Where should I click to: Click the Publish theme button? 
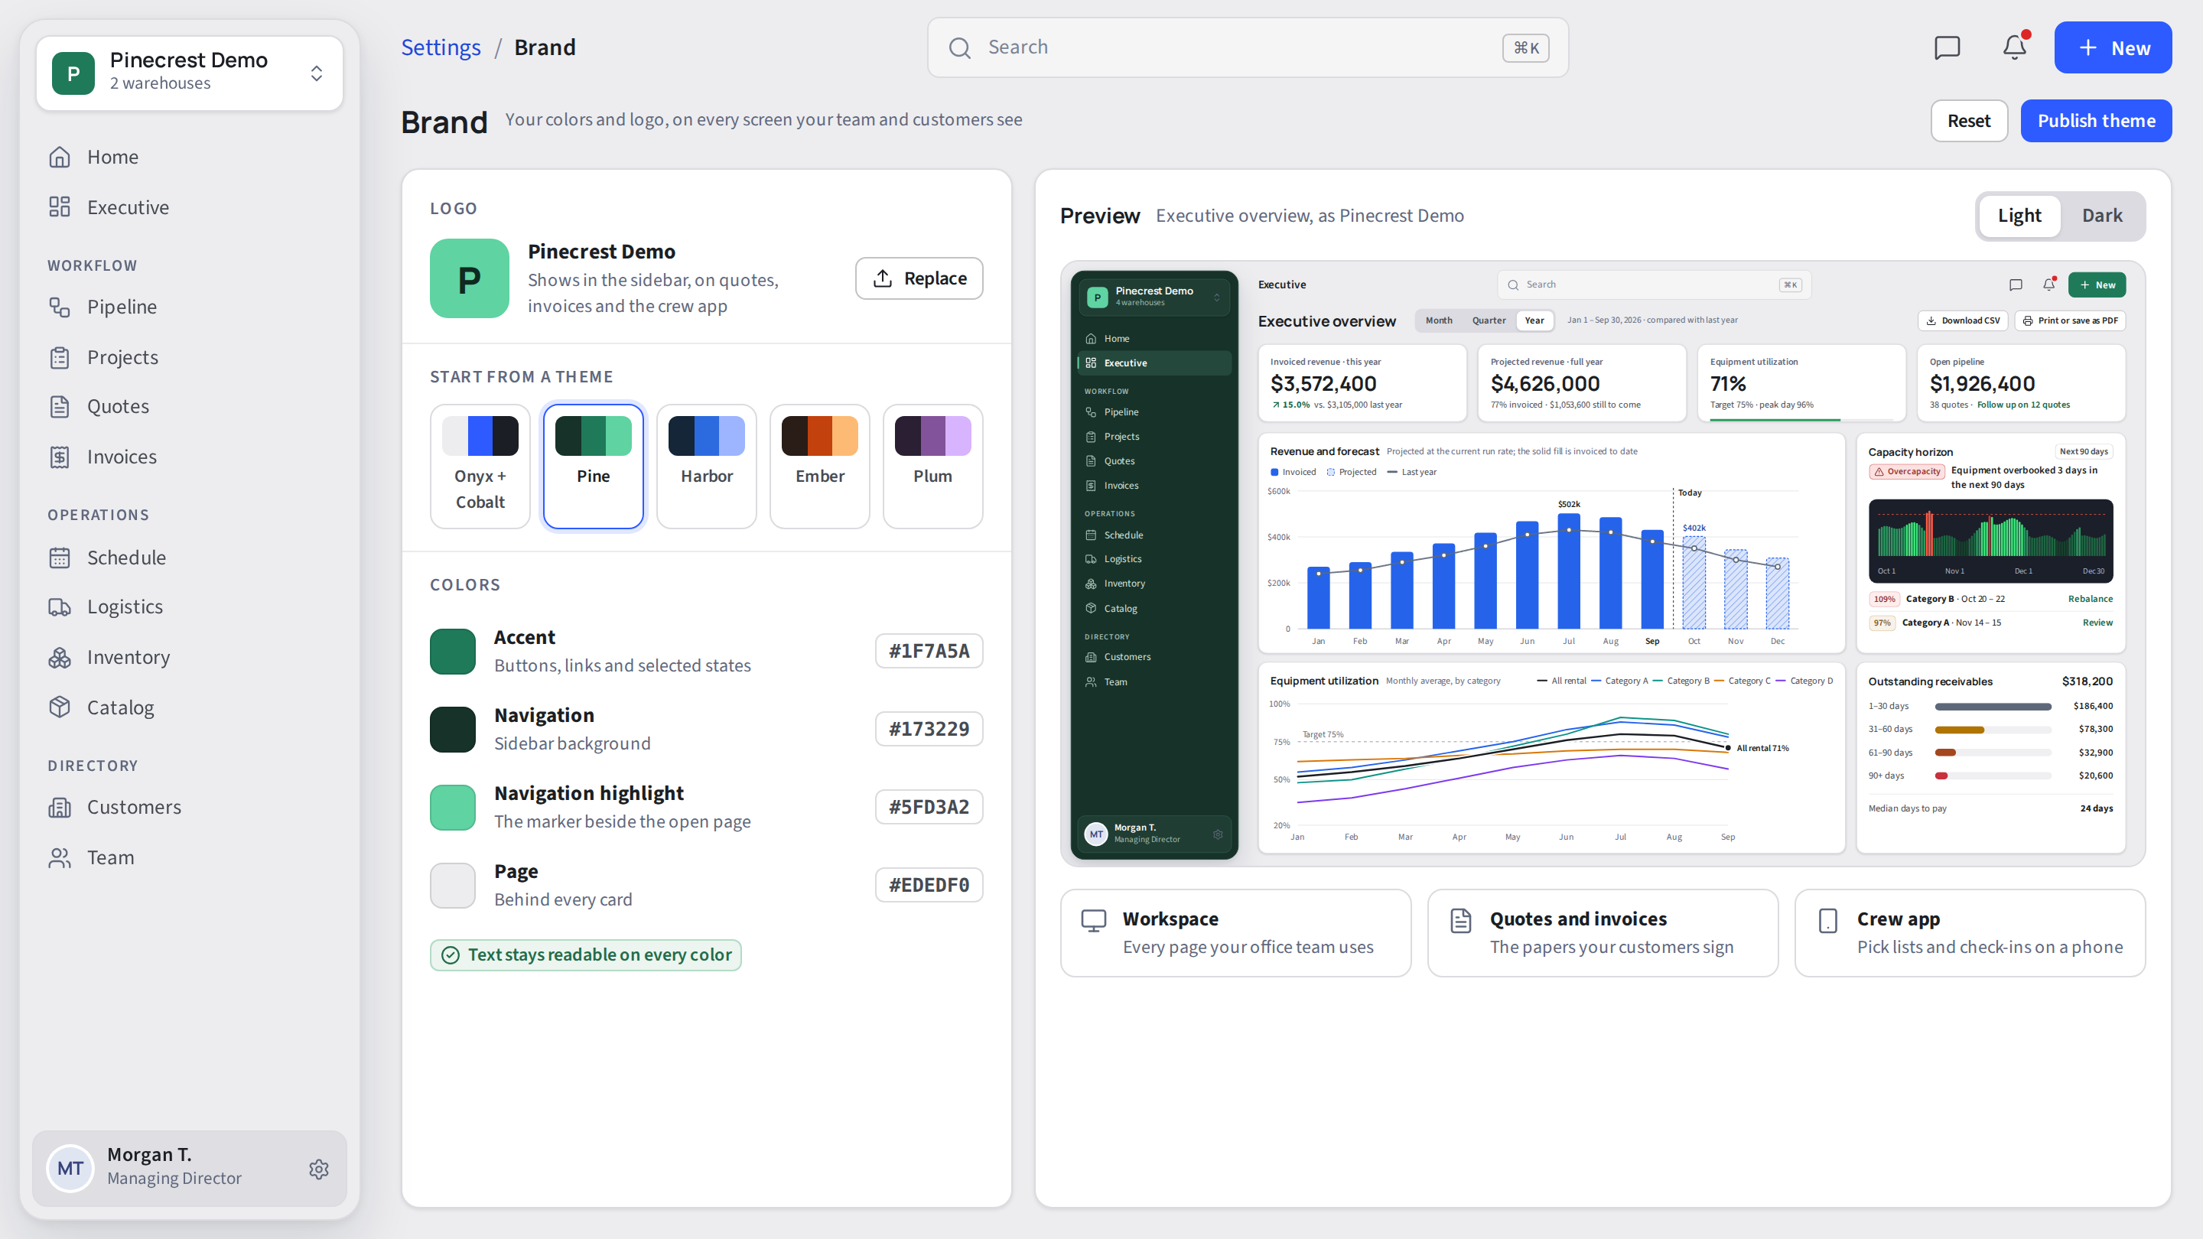pos(2095,121)
